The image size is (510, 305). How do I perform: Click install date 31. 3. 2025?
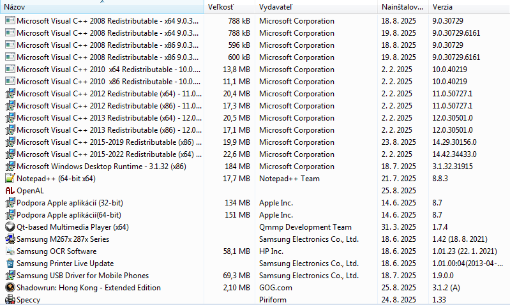(398, 227)
